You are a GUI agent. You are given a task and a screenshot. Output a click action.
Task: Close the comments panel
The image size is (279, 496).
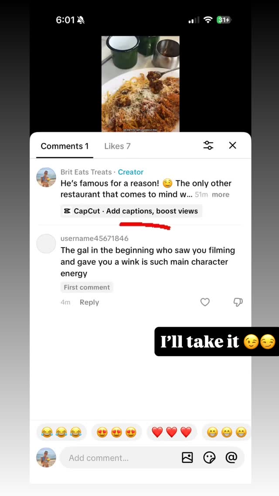(x=233, y=145)
